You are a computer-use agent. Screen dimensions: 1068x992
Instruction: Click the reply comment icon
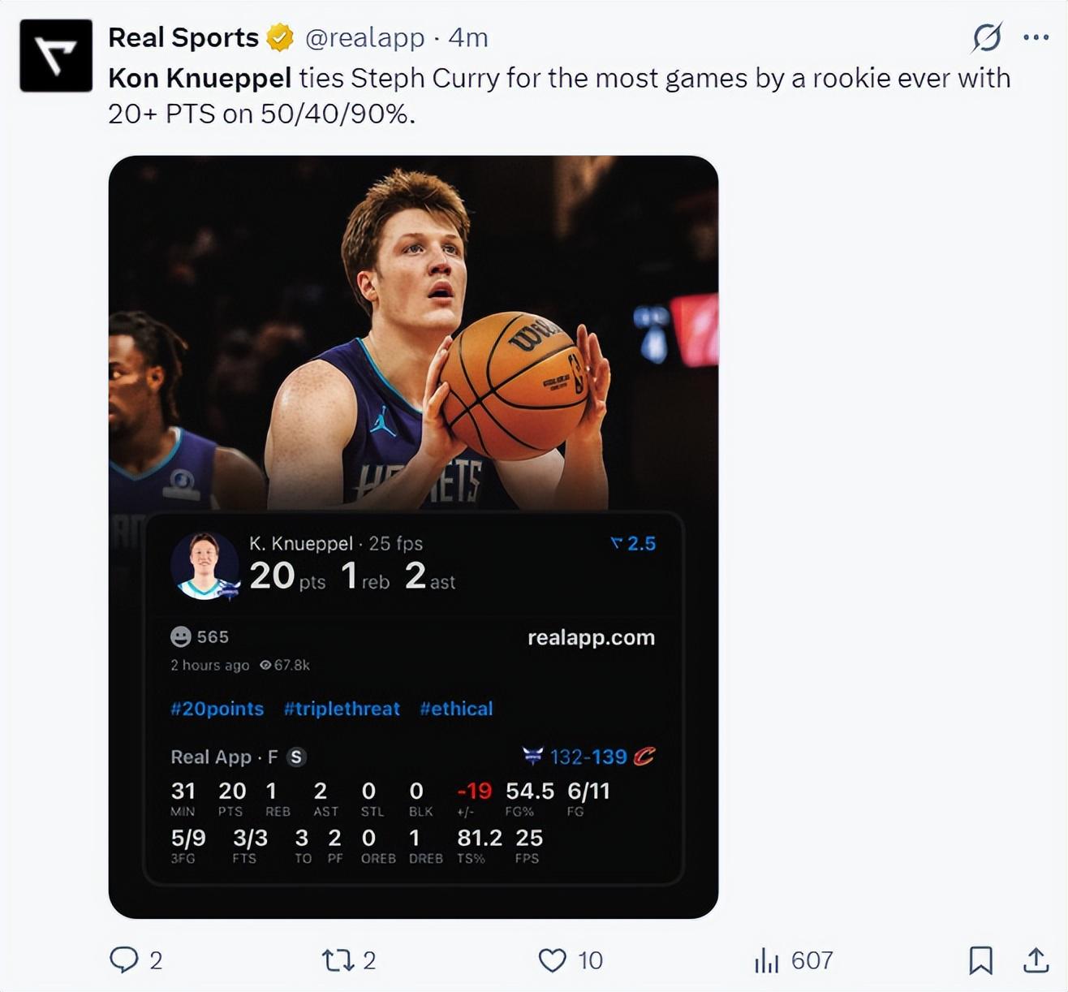124,960
